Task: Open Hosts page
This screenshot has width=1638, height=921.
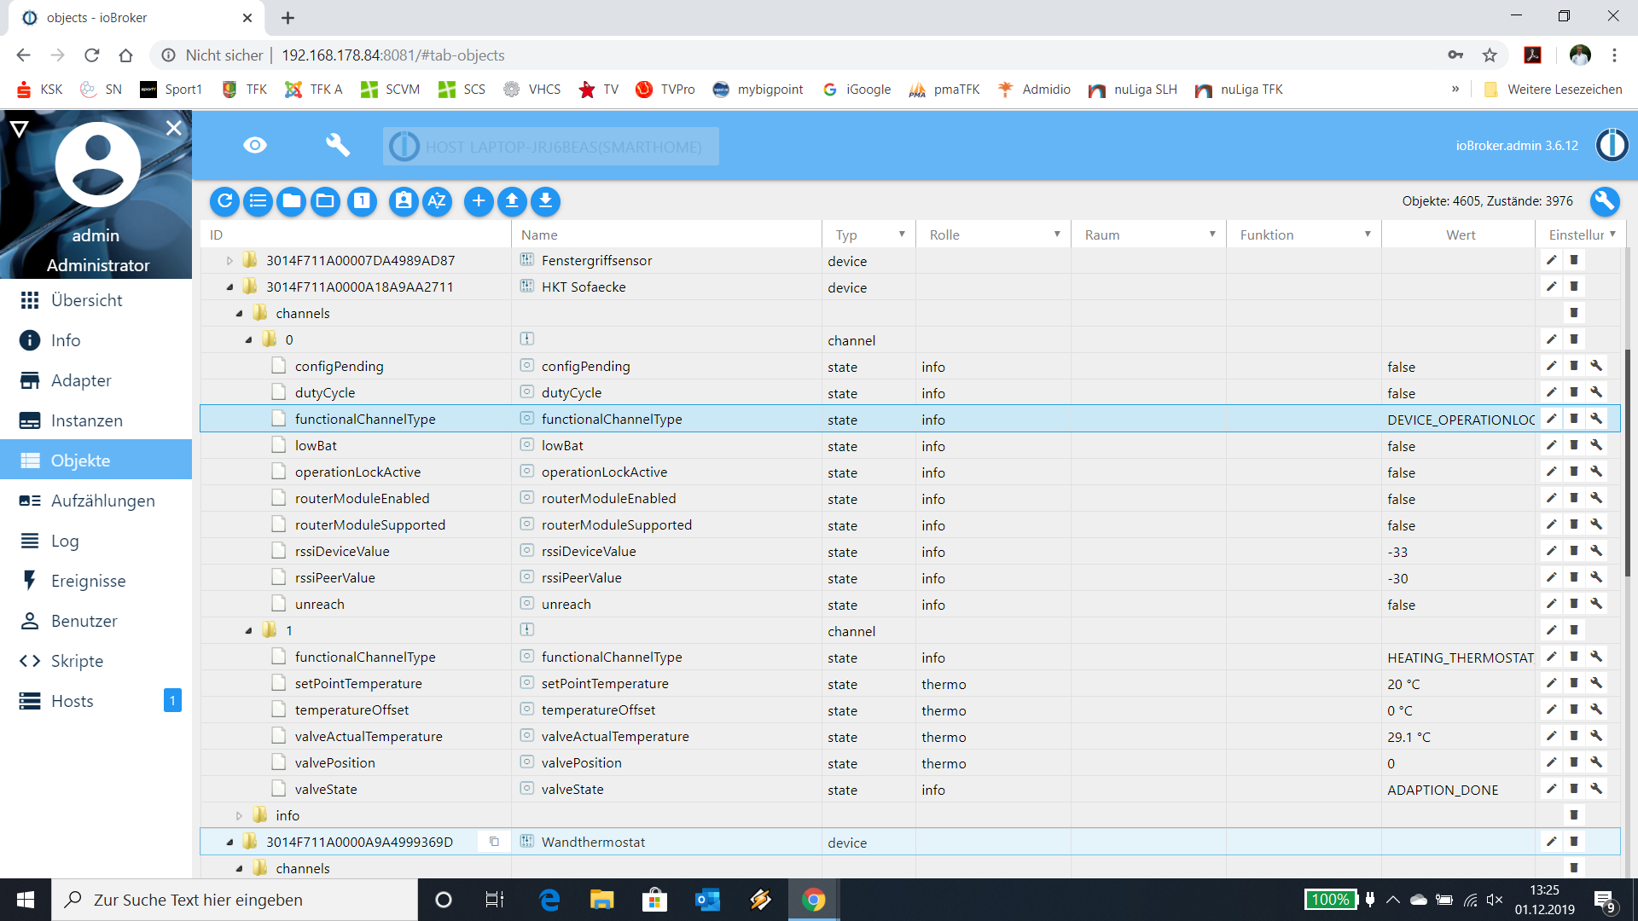Action: click(x=96, y=701)
